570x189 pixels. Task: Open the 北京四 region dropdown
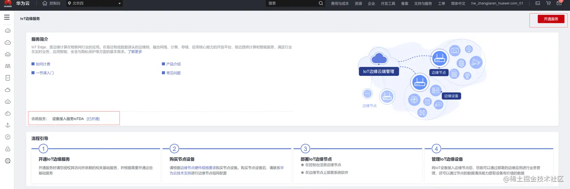pyautogui.click(x=94, y=3)
